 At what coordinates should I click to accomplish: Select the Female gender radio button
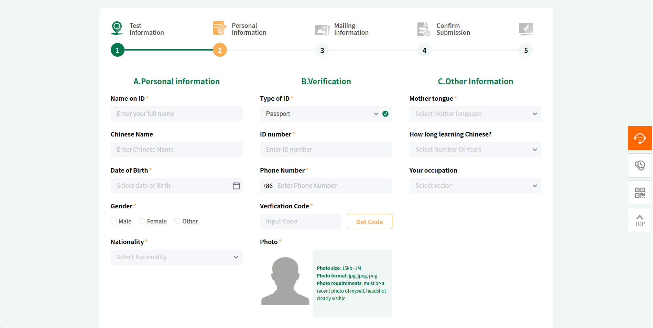(x=142, y=221)
